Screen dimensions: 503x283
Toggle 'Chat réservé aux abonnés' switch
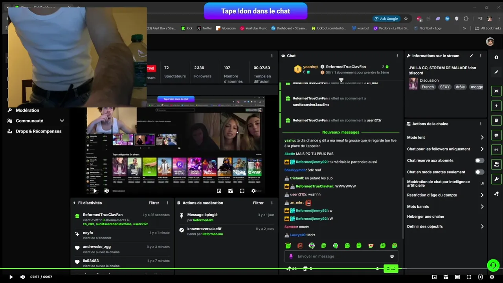479,160
